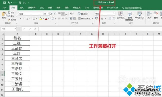The width and height of the screenshot is (162, 97).
Task: Click the Save icon in quick access toolbar
Action: point(5,3)
